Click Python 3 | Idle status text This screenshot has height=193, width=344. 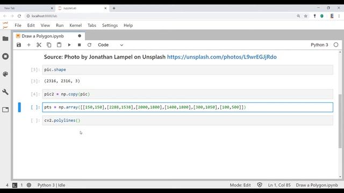tap(52, 185)
